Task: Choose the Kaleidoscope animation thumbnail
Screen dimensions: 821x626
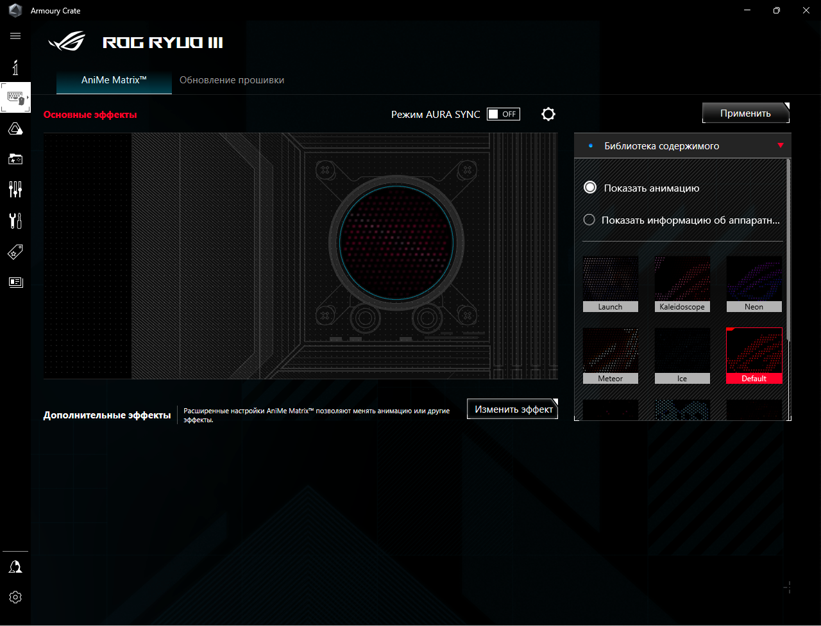Action: (682, 284)
